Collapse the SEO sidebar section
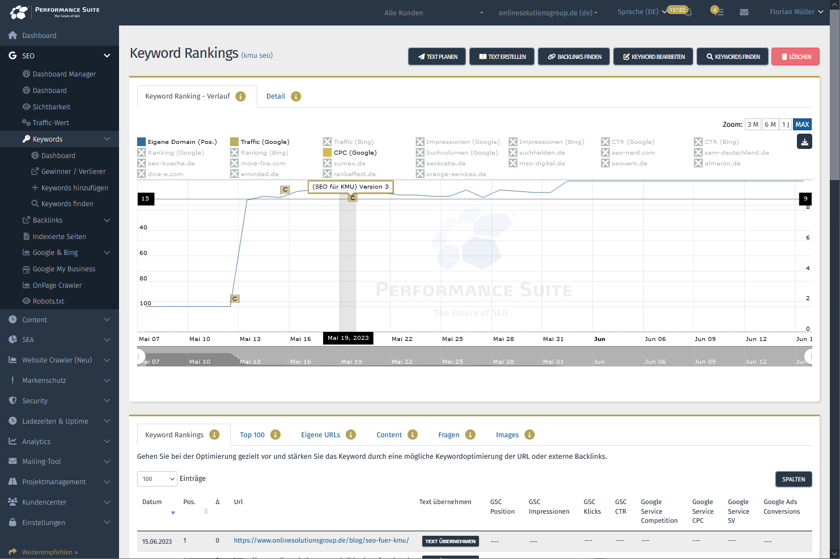 107,56
